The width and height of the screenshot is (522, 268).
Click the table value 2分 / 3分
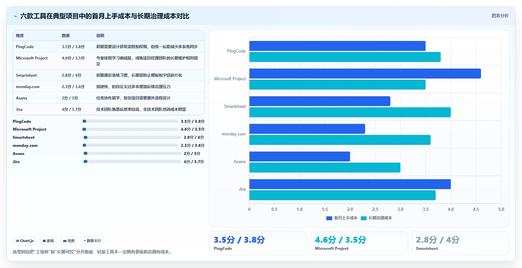click(70, 98)
